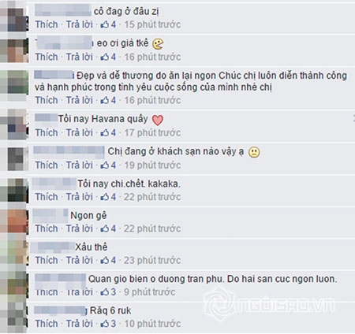Reply to the 'Tối nay Havana quẩy' comment
The width and height of the screenshot is (355, 334).
click(x=80, y=133)
